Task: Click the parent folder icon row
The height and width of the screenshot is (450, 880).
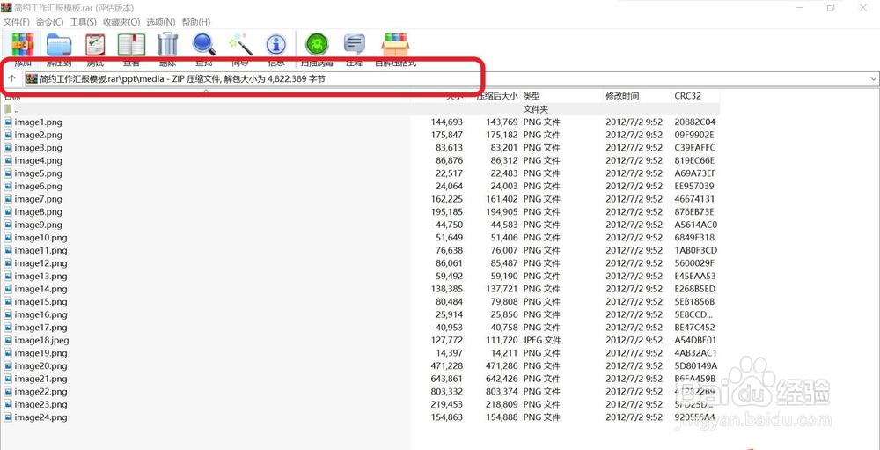Action: tap(8, 109)
